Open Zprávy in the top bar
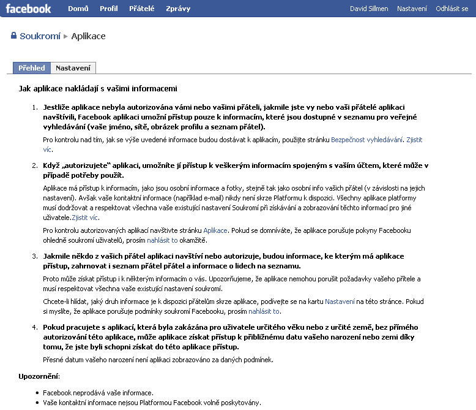Viewport: 476px width, 410px height. coord(178,9)
